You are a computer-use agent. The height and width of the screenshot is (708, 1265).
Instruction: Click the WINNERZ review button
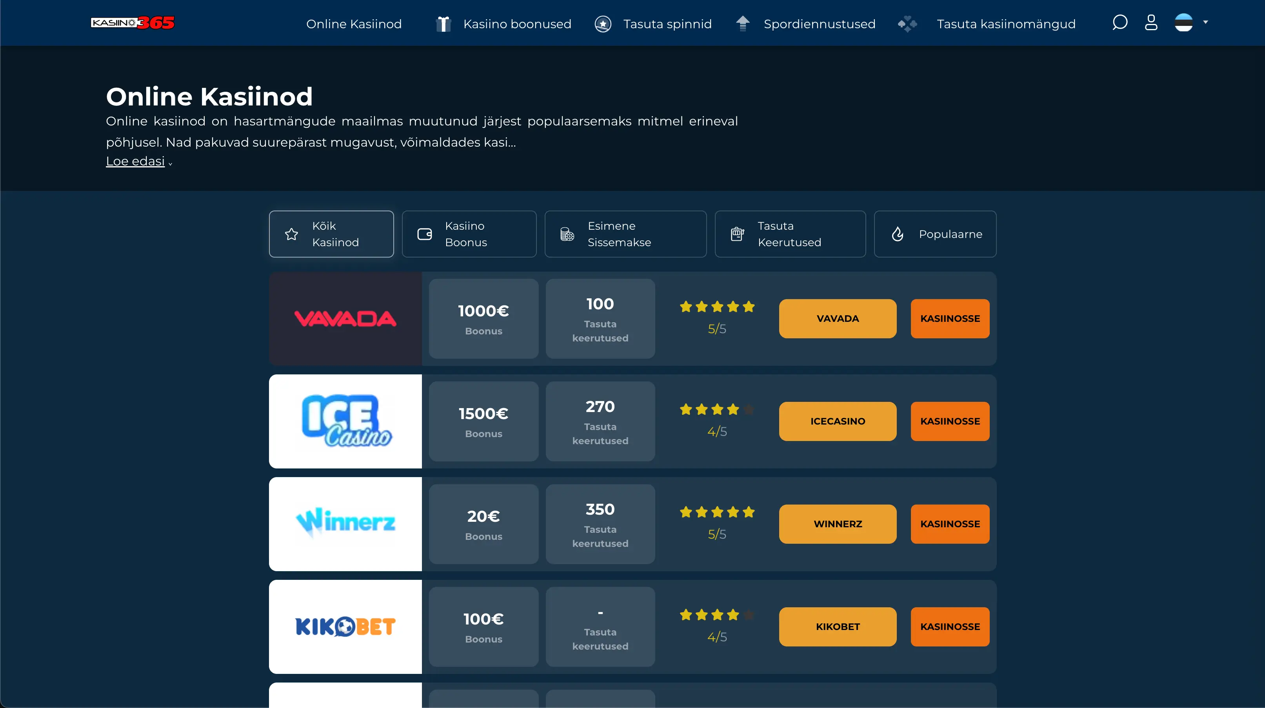838,524
